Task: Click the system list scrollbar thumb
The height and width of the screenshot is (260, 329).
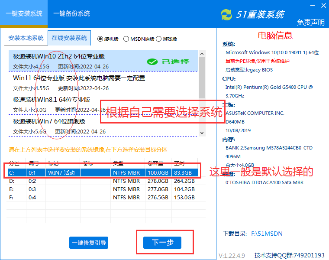Action: (x=202, y=78)
